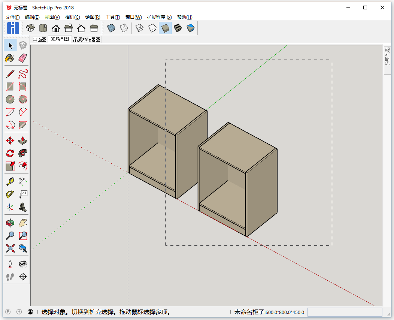Pick the pink Eraser tool
This screenshot has height=320, width=394.
23,58
